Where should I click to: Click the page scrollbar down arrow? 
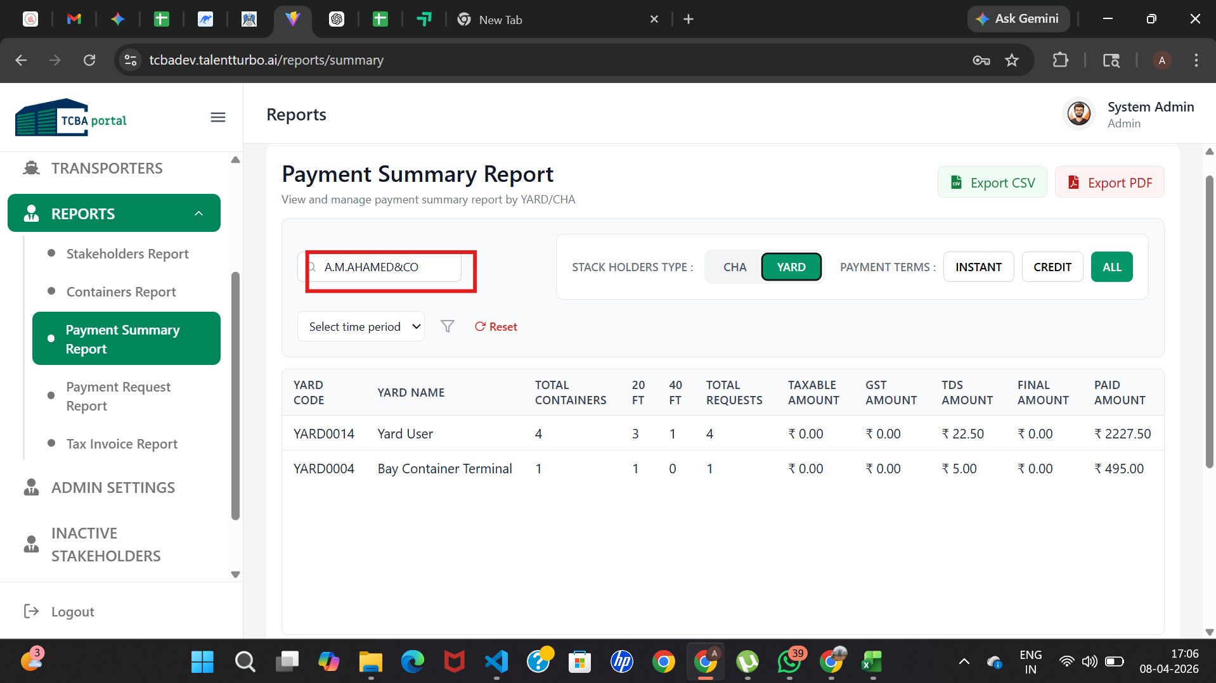coord(1209,632)
